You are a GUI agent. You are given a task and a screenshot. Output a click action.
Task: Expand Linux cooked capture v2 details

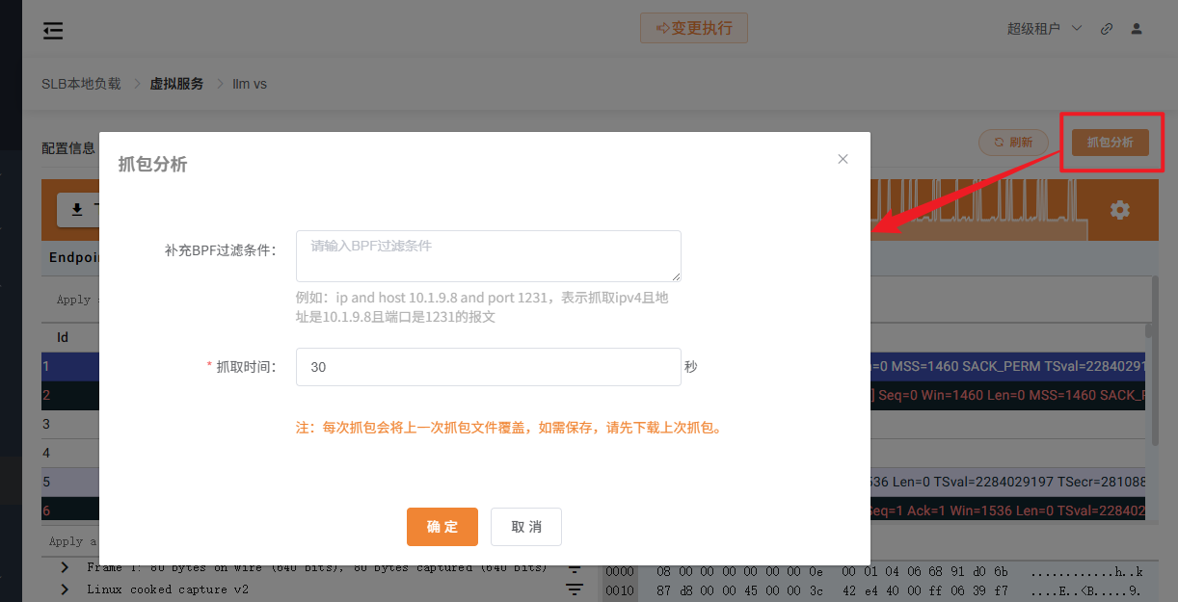coord(63,589)
